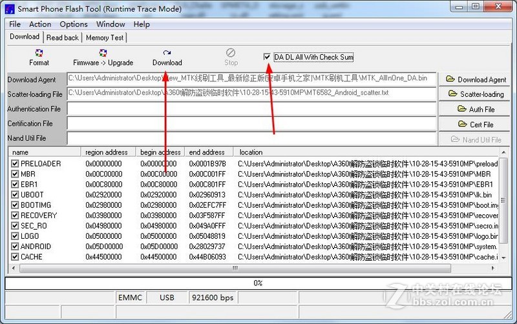
Task: Click the Nand Util File browse button
Action: 474,139
